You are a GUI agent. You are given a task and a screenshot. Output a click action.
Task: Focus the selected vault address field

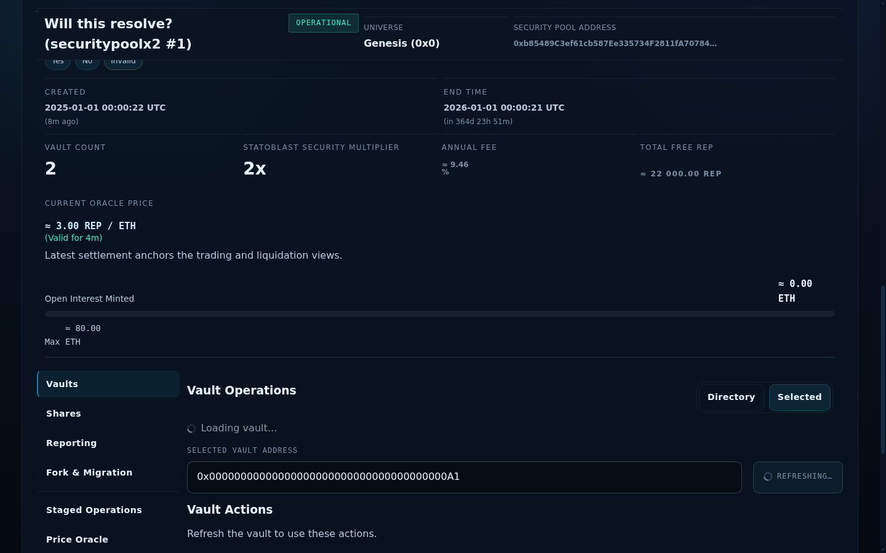(464, 477)
